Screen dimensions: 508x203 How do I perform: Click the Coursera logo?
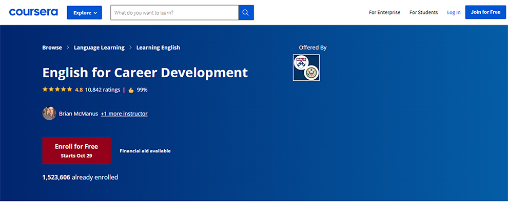tap(33, 12)
